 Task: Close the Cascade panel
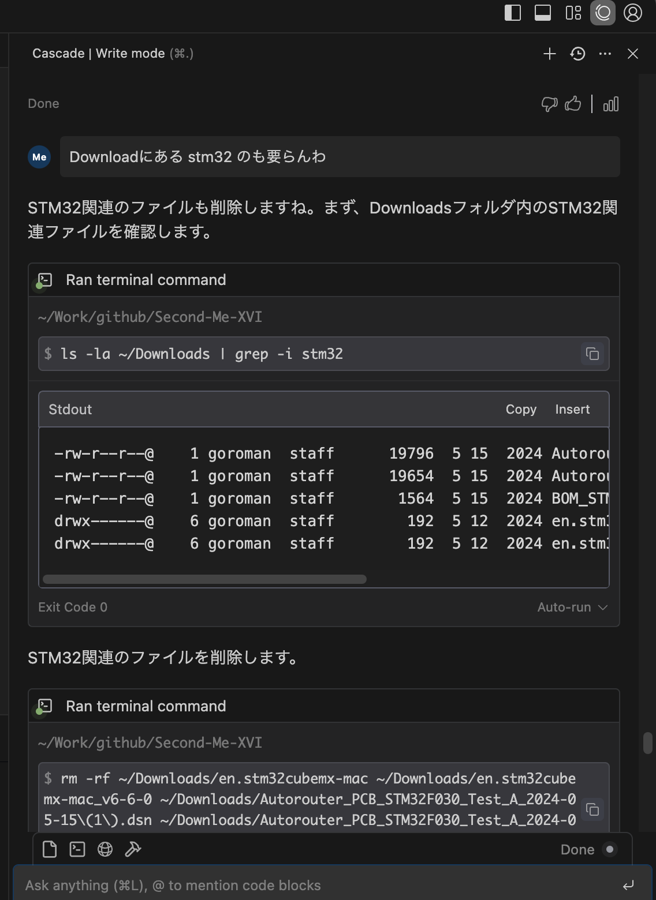633,54
